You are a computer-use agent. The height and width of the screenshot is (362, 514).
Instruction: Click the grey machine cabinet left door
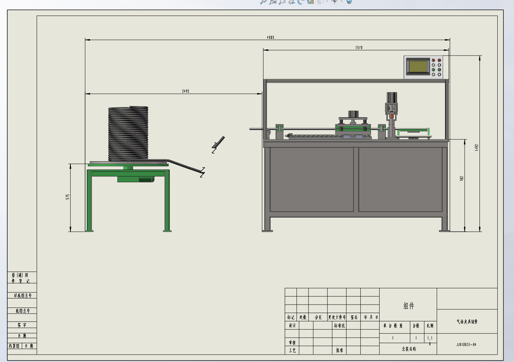[312, 179]
